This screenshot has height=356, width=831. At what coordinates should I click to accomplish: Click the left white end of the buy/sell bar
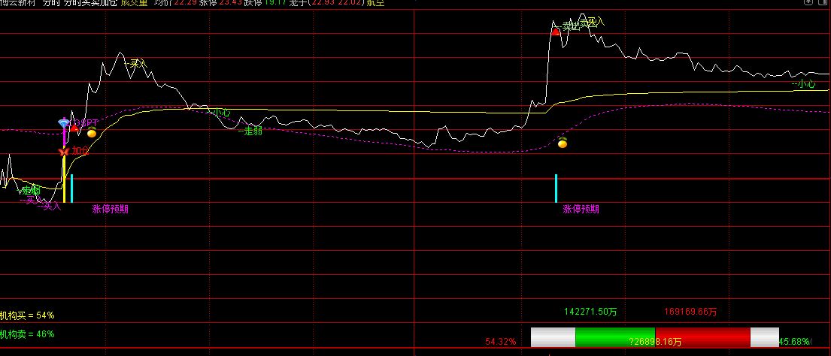[553, 337]
